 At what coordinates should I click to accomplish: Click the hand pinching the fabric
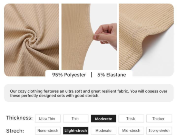click(105, 35)
